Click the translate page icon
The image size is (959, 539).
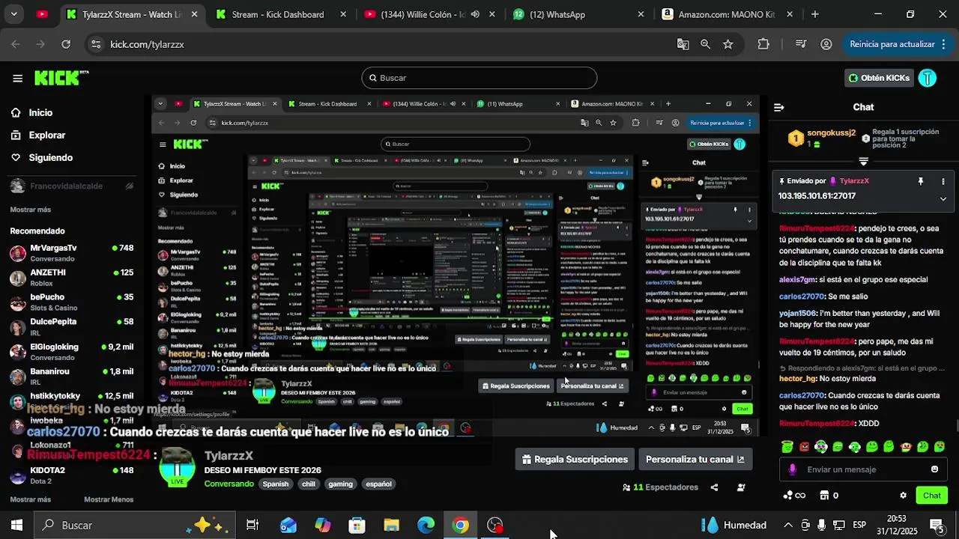tap(683, 44)
